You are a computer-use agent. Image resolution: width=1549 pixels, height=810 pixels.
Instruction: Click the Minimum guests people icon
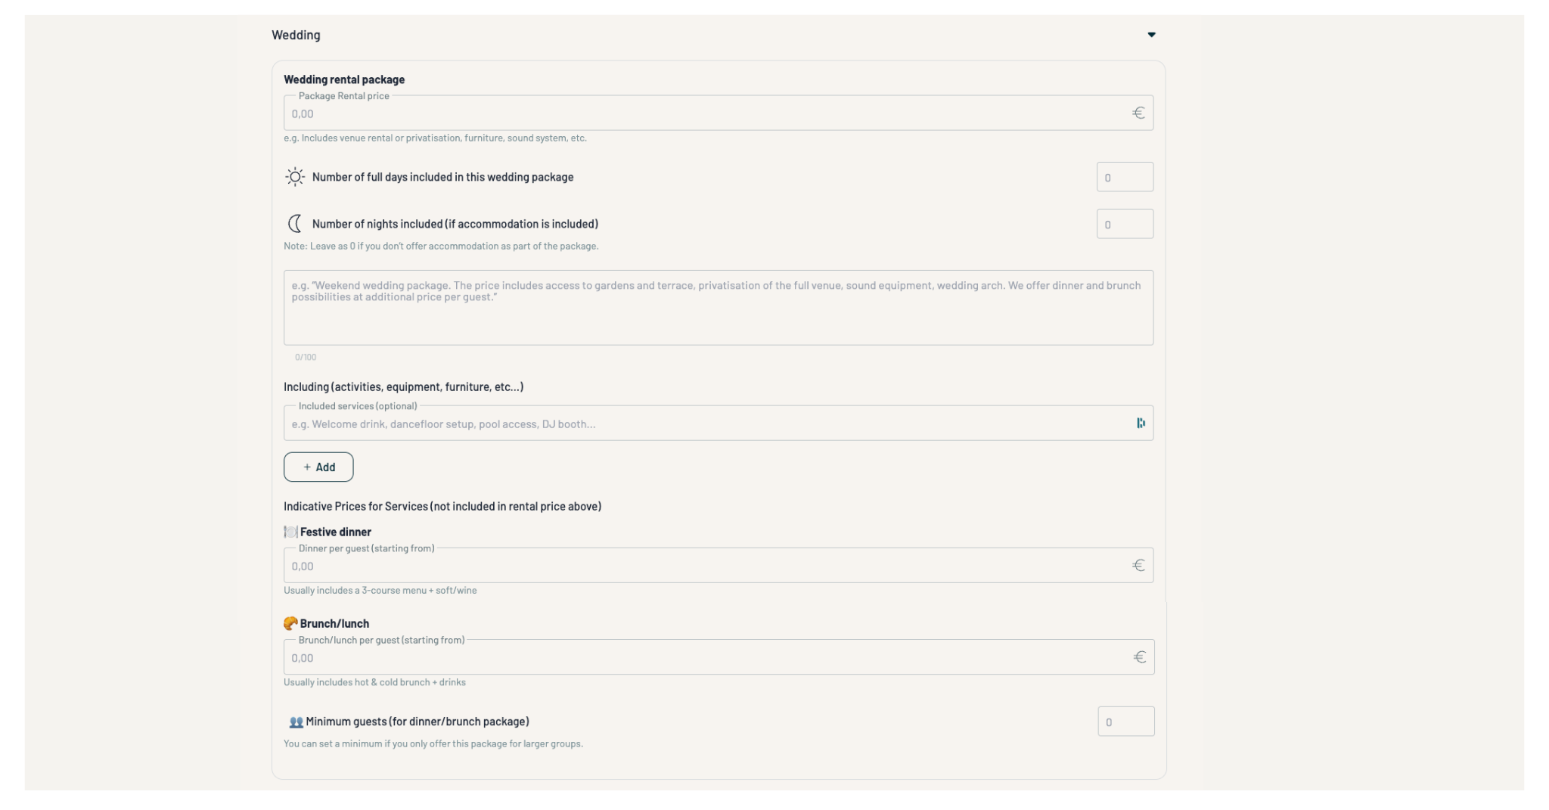(296, 722)
